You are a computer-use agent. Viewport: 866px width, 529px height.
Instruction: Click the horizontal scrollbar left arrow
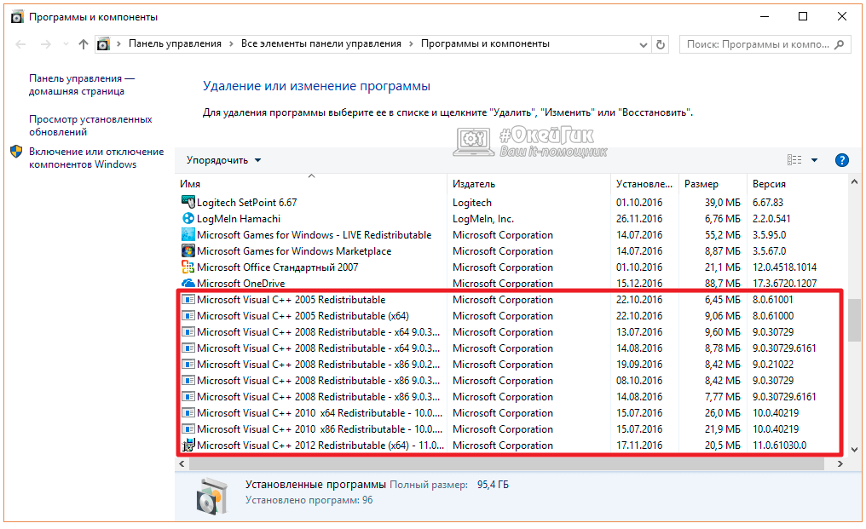182,464
